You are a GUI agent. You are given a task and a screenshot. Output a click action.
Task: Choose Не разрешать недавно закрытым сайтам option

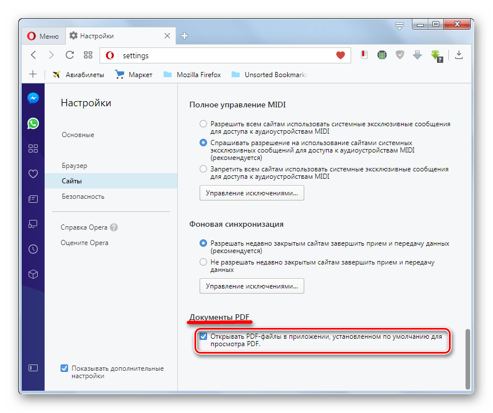pos(203,262)
